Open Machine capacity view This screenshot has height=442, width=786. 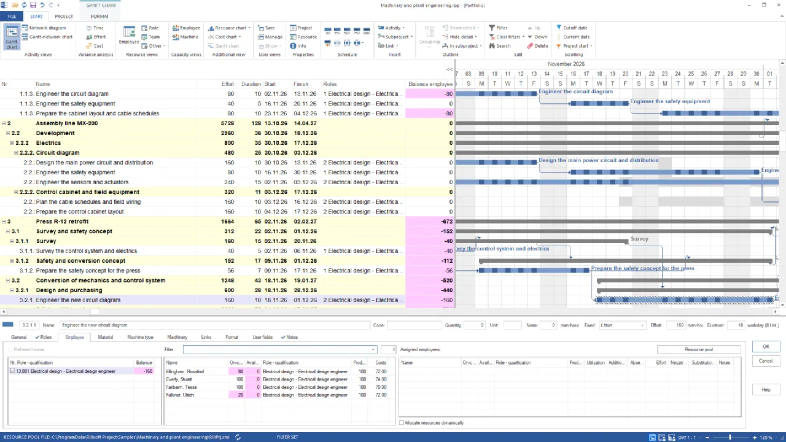tap(185, 37)
